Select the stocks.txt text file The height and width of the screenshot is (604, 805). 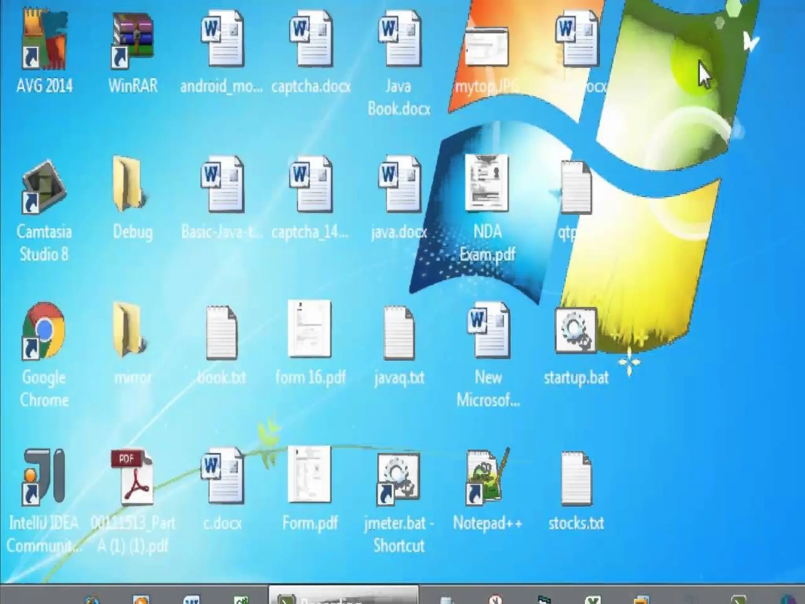576,478
